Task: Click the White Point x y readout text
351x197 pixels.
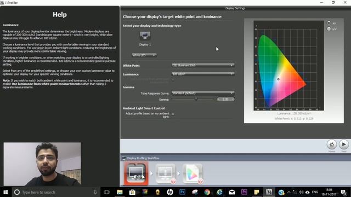Action: tap(294, 119)
